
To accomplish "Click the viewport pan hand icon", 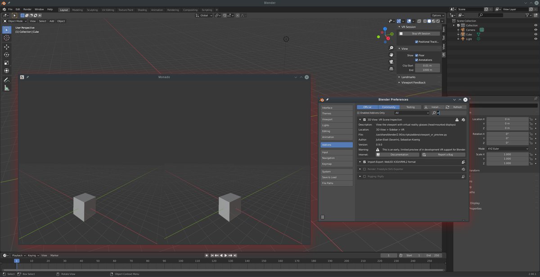I will [x=391, y=55].
